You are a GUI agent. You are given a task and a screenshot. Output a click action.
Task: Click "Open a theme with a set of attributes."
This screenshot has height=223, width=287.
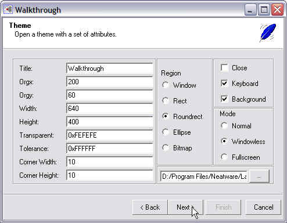click(x=66, y=34)
